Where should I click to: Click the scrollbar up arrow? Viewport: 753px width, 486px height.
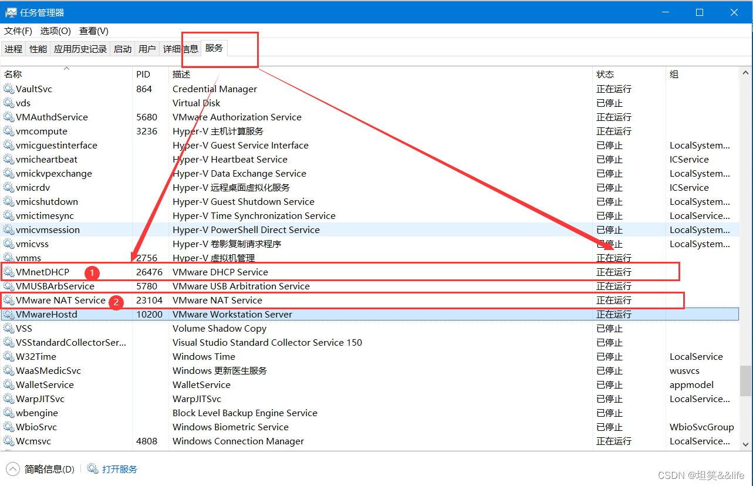point(745,73)
